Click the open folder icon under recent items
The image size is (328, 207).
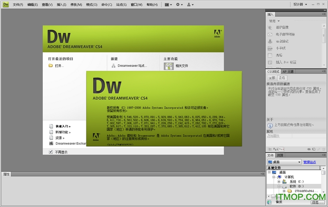(50, 66)
